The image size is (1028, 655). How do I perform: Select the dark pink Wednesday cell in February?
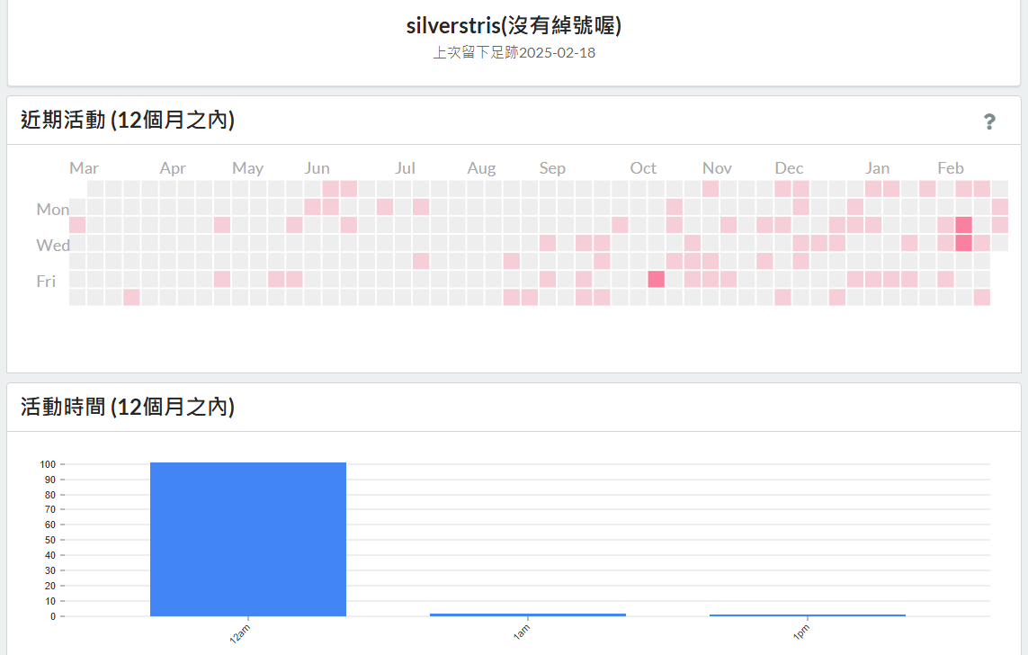coord(964,243)
